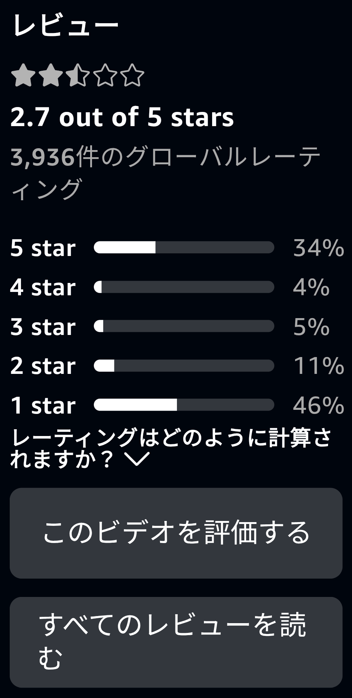Click the 1 star histogram bar

[184, 405]
